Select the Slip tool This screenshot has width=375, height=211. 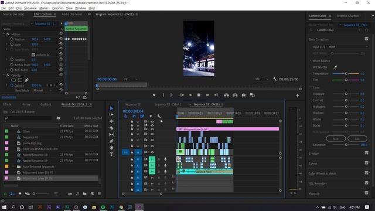pos(111,135)
